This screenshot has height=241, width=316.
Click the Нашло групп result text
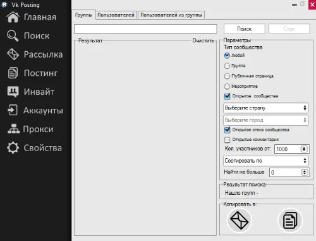coord(241,193)
